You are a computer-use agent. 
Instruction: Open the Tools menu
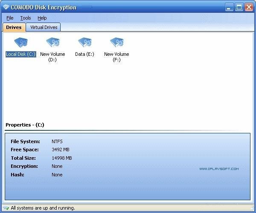pos(26,18)
